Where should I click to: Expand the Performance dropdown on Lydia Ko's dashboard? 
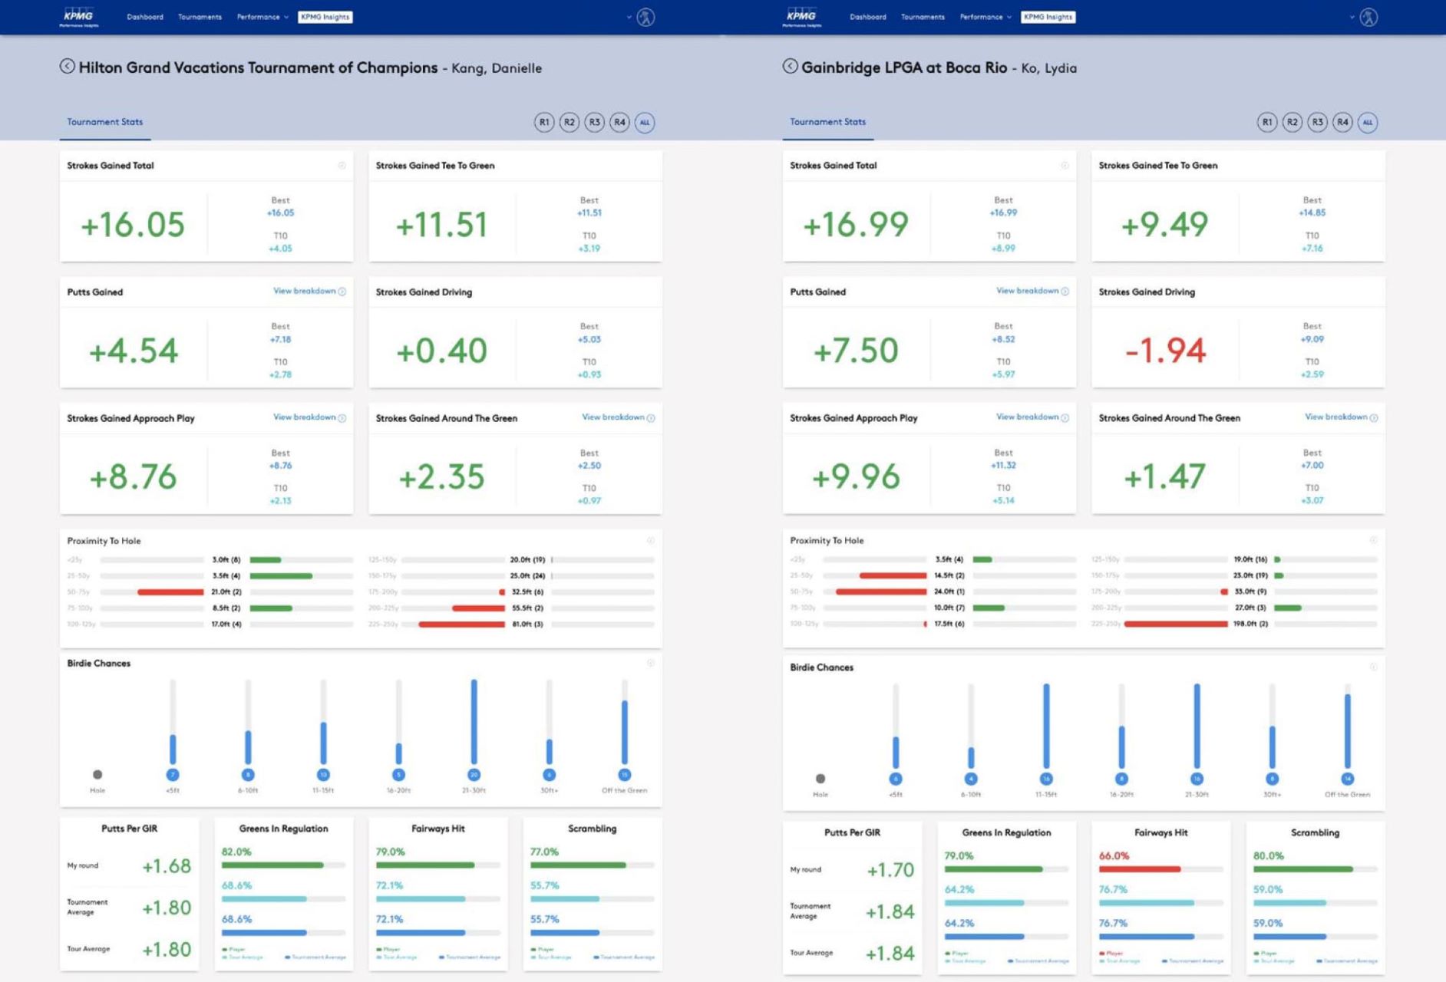click(985, 17)
